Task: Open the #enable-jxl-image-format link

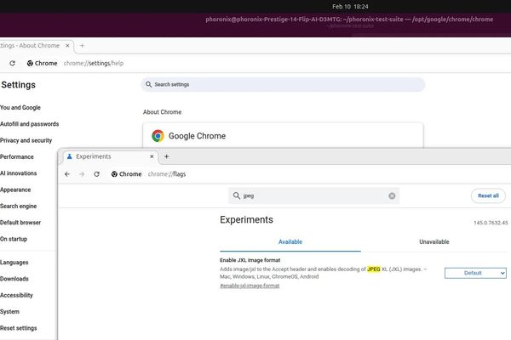Action: [x=250, y=286]
